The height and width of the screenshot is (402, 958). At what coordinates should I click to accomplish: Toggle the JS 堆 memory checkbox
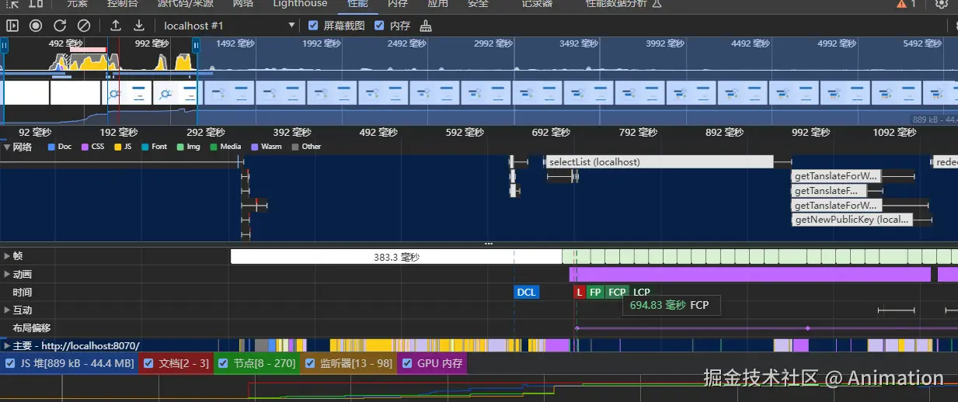click(x=10, y=363)
